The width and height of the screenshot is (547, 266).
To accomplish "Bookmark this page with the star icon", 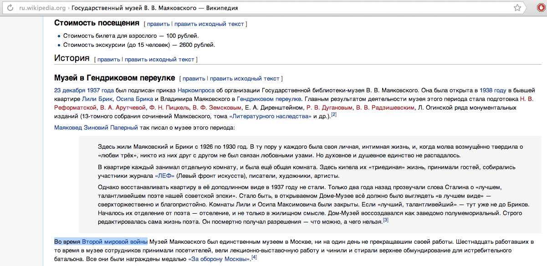I will 517,8.
